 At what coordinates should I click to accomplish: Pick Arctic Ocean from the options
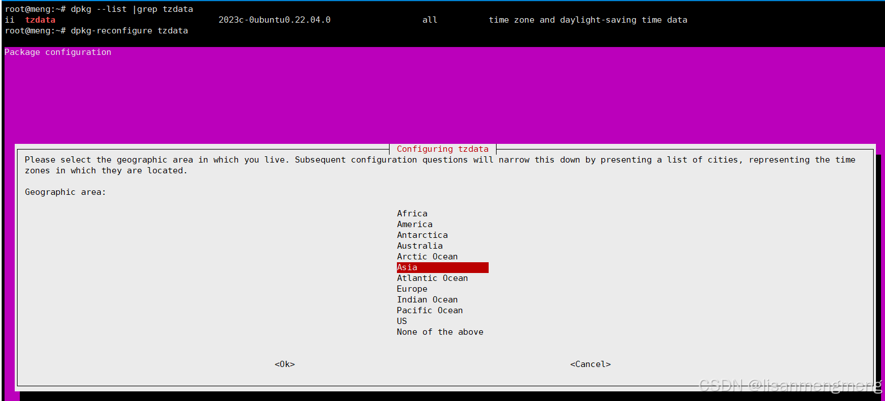pos(427,256)
